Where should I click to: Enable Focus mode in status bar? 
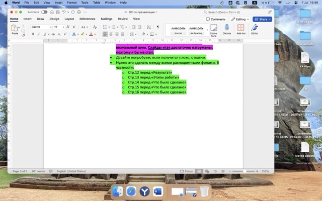pos(187,171)
